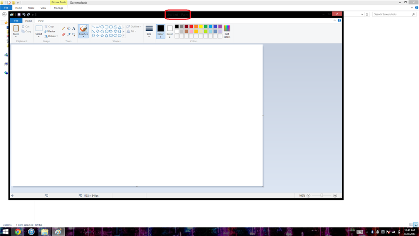This screenshot has height=236, width=419.
Task: Open the Chrome taskbar icon
Action: pyautogui.click(x=18, y=232)
